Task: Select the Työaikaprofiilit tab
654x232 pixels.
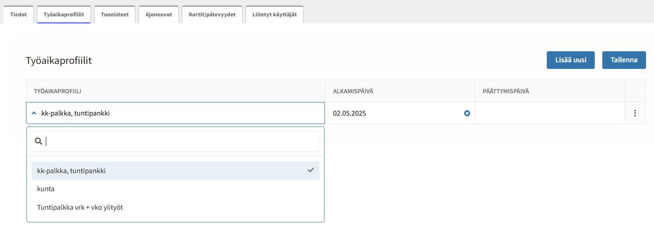Action: pos(64,15)
